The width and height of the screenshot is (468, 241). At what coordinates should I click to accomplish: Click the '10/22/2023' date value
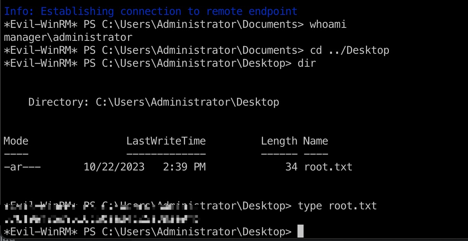click(114, 167)
